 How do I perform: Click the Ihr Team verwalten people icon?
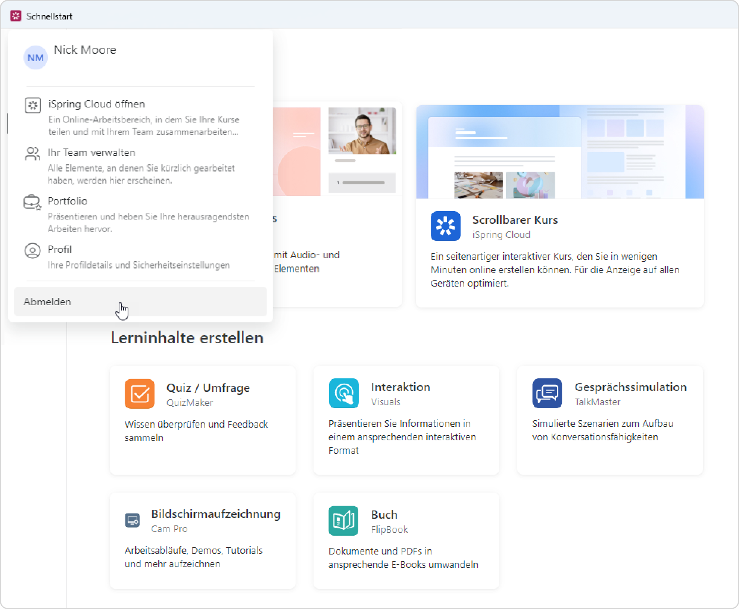32,153
